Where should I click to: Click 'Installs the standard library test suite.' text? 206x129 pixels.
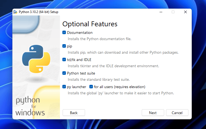pyautogui.click(x=99, y=79)
